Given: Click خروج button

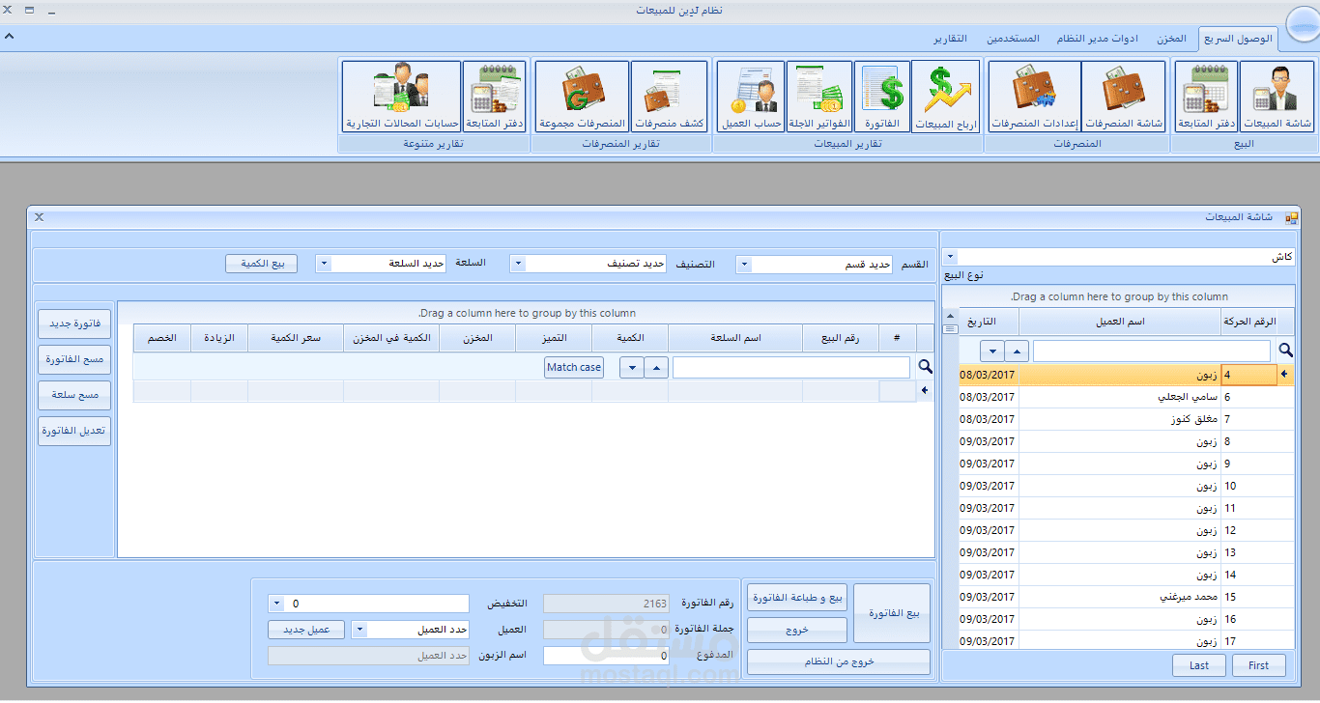Looking at the screenshot, I should pyautogui.click(x=797, y=631).
